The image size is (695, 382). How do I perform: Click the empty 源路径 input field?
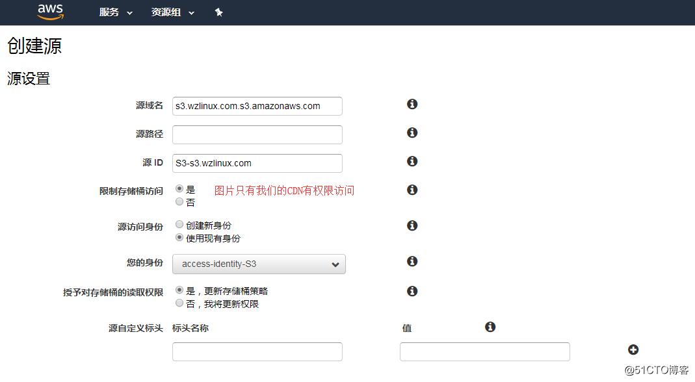click(x=257, y=134)
